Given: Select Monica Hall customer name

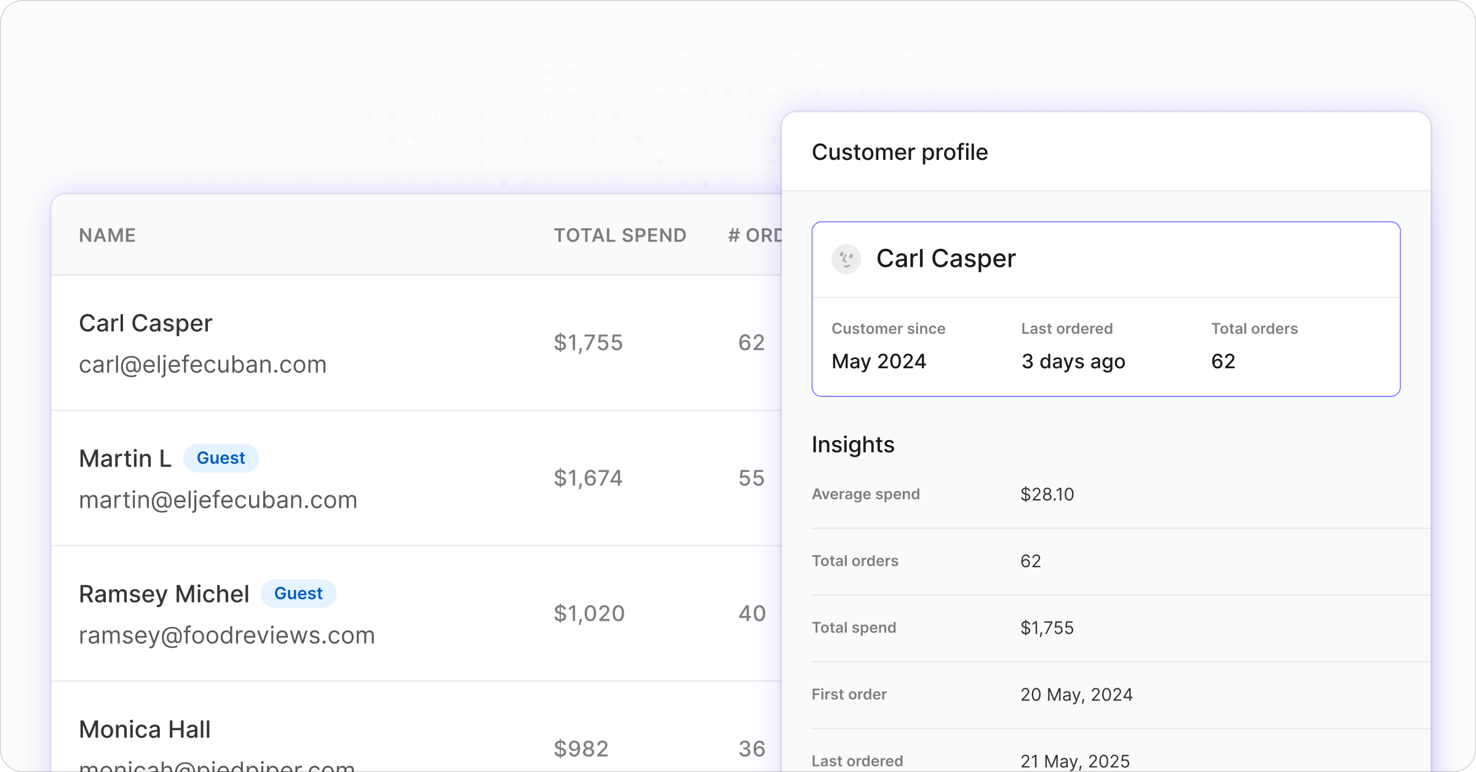Looking at the screenshot, I should 145,729.
